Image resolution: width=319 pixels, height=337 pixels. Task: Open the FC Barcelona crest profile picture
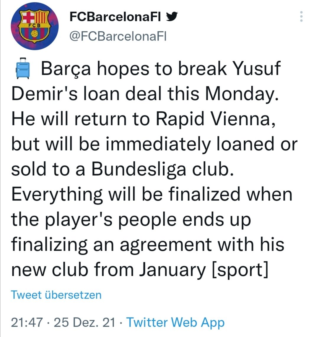(35, 26)
